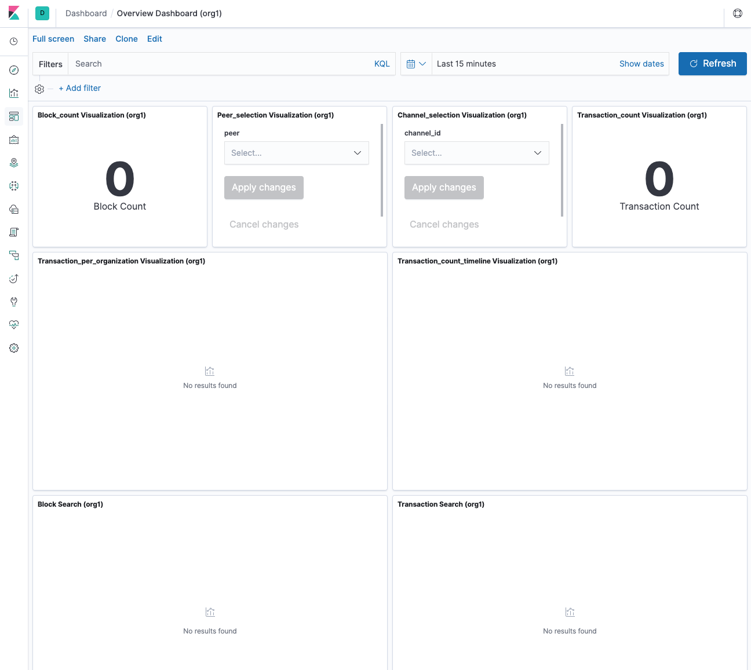
Task: Open APM from the sidebar
Action: pyautogui.click(x=14, y=255)
